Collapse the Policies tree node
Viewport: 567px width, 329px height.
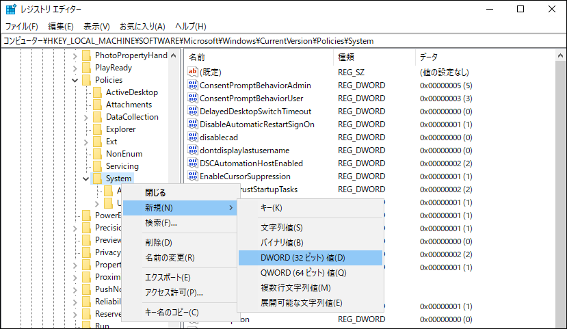tap(75, 80)
